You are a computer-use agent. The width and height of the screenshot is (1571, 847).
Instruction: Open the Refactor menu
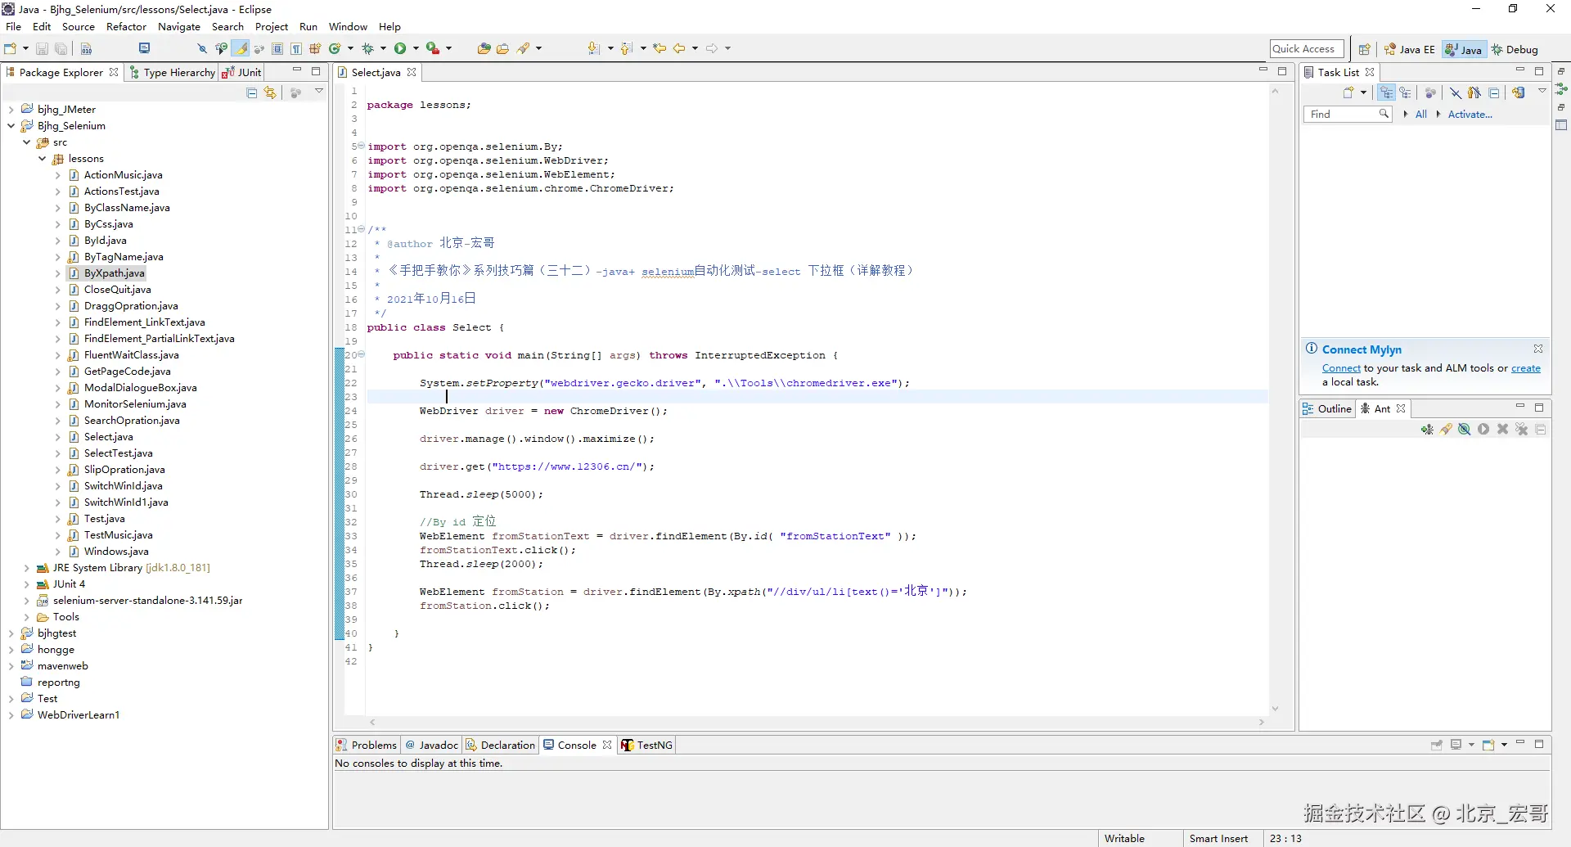(x=126, y=27)
